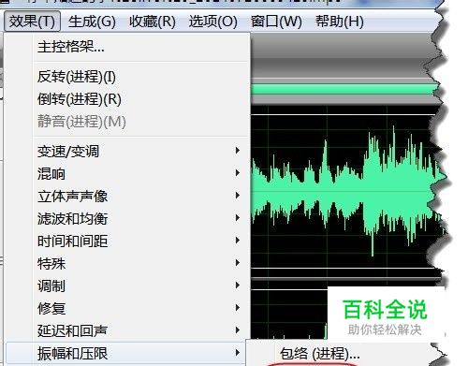Open the 帮助(H) menu
This screenshot has height=366, width=468.
pos(340,22)
